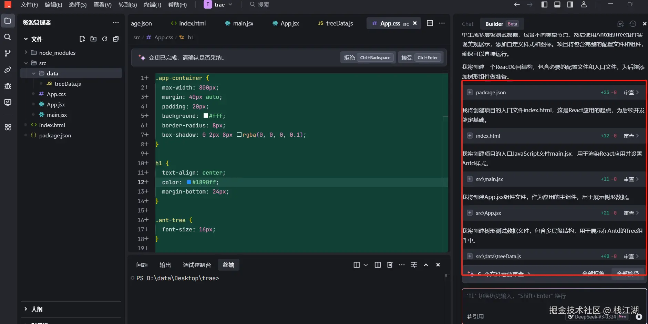Screen dimensions: 648x324
Task: Collapse the src folder
Action: [x=26, y=63]
